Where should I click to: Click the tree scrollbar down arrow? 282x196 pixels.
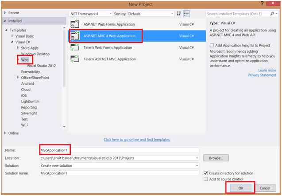(x=64, y=127)
